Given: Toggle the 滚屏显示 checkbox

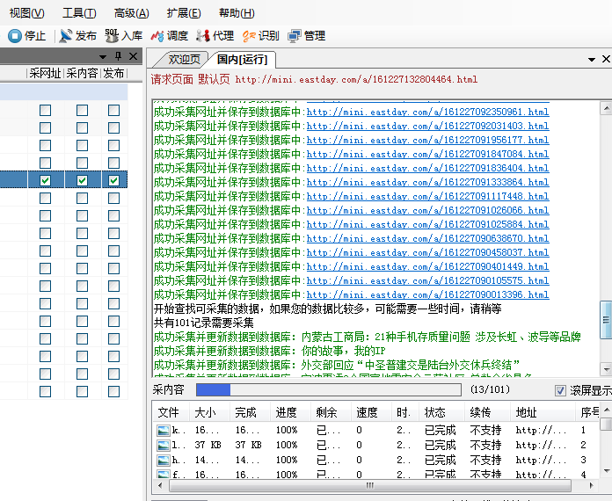Looking at the screenshot, I should (x=560, y=390).
